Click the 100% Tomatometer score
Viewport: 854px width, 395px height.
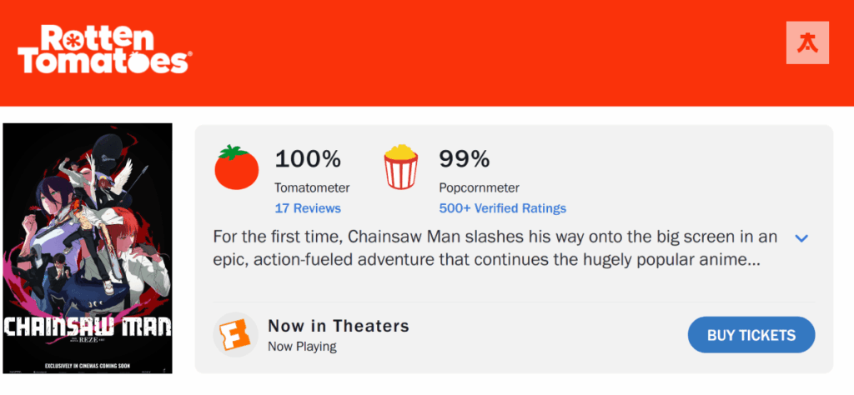coord(308,158)
